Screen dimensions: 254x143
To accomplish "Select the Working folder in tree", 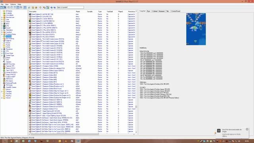I will 9,37.
